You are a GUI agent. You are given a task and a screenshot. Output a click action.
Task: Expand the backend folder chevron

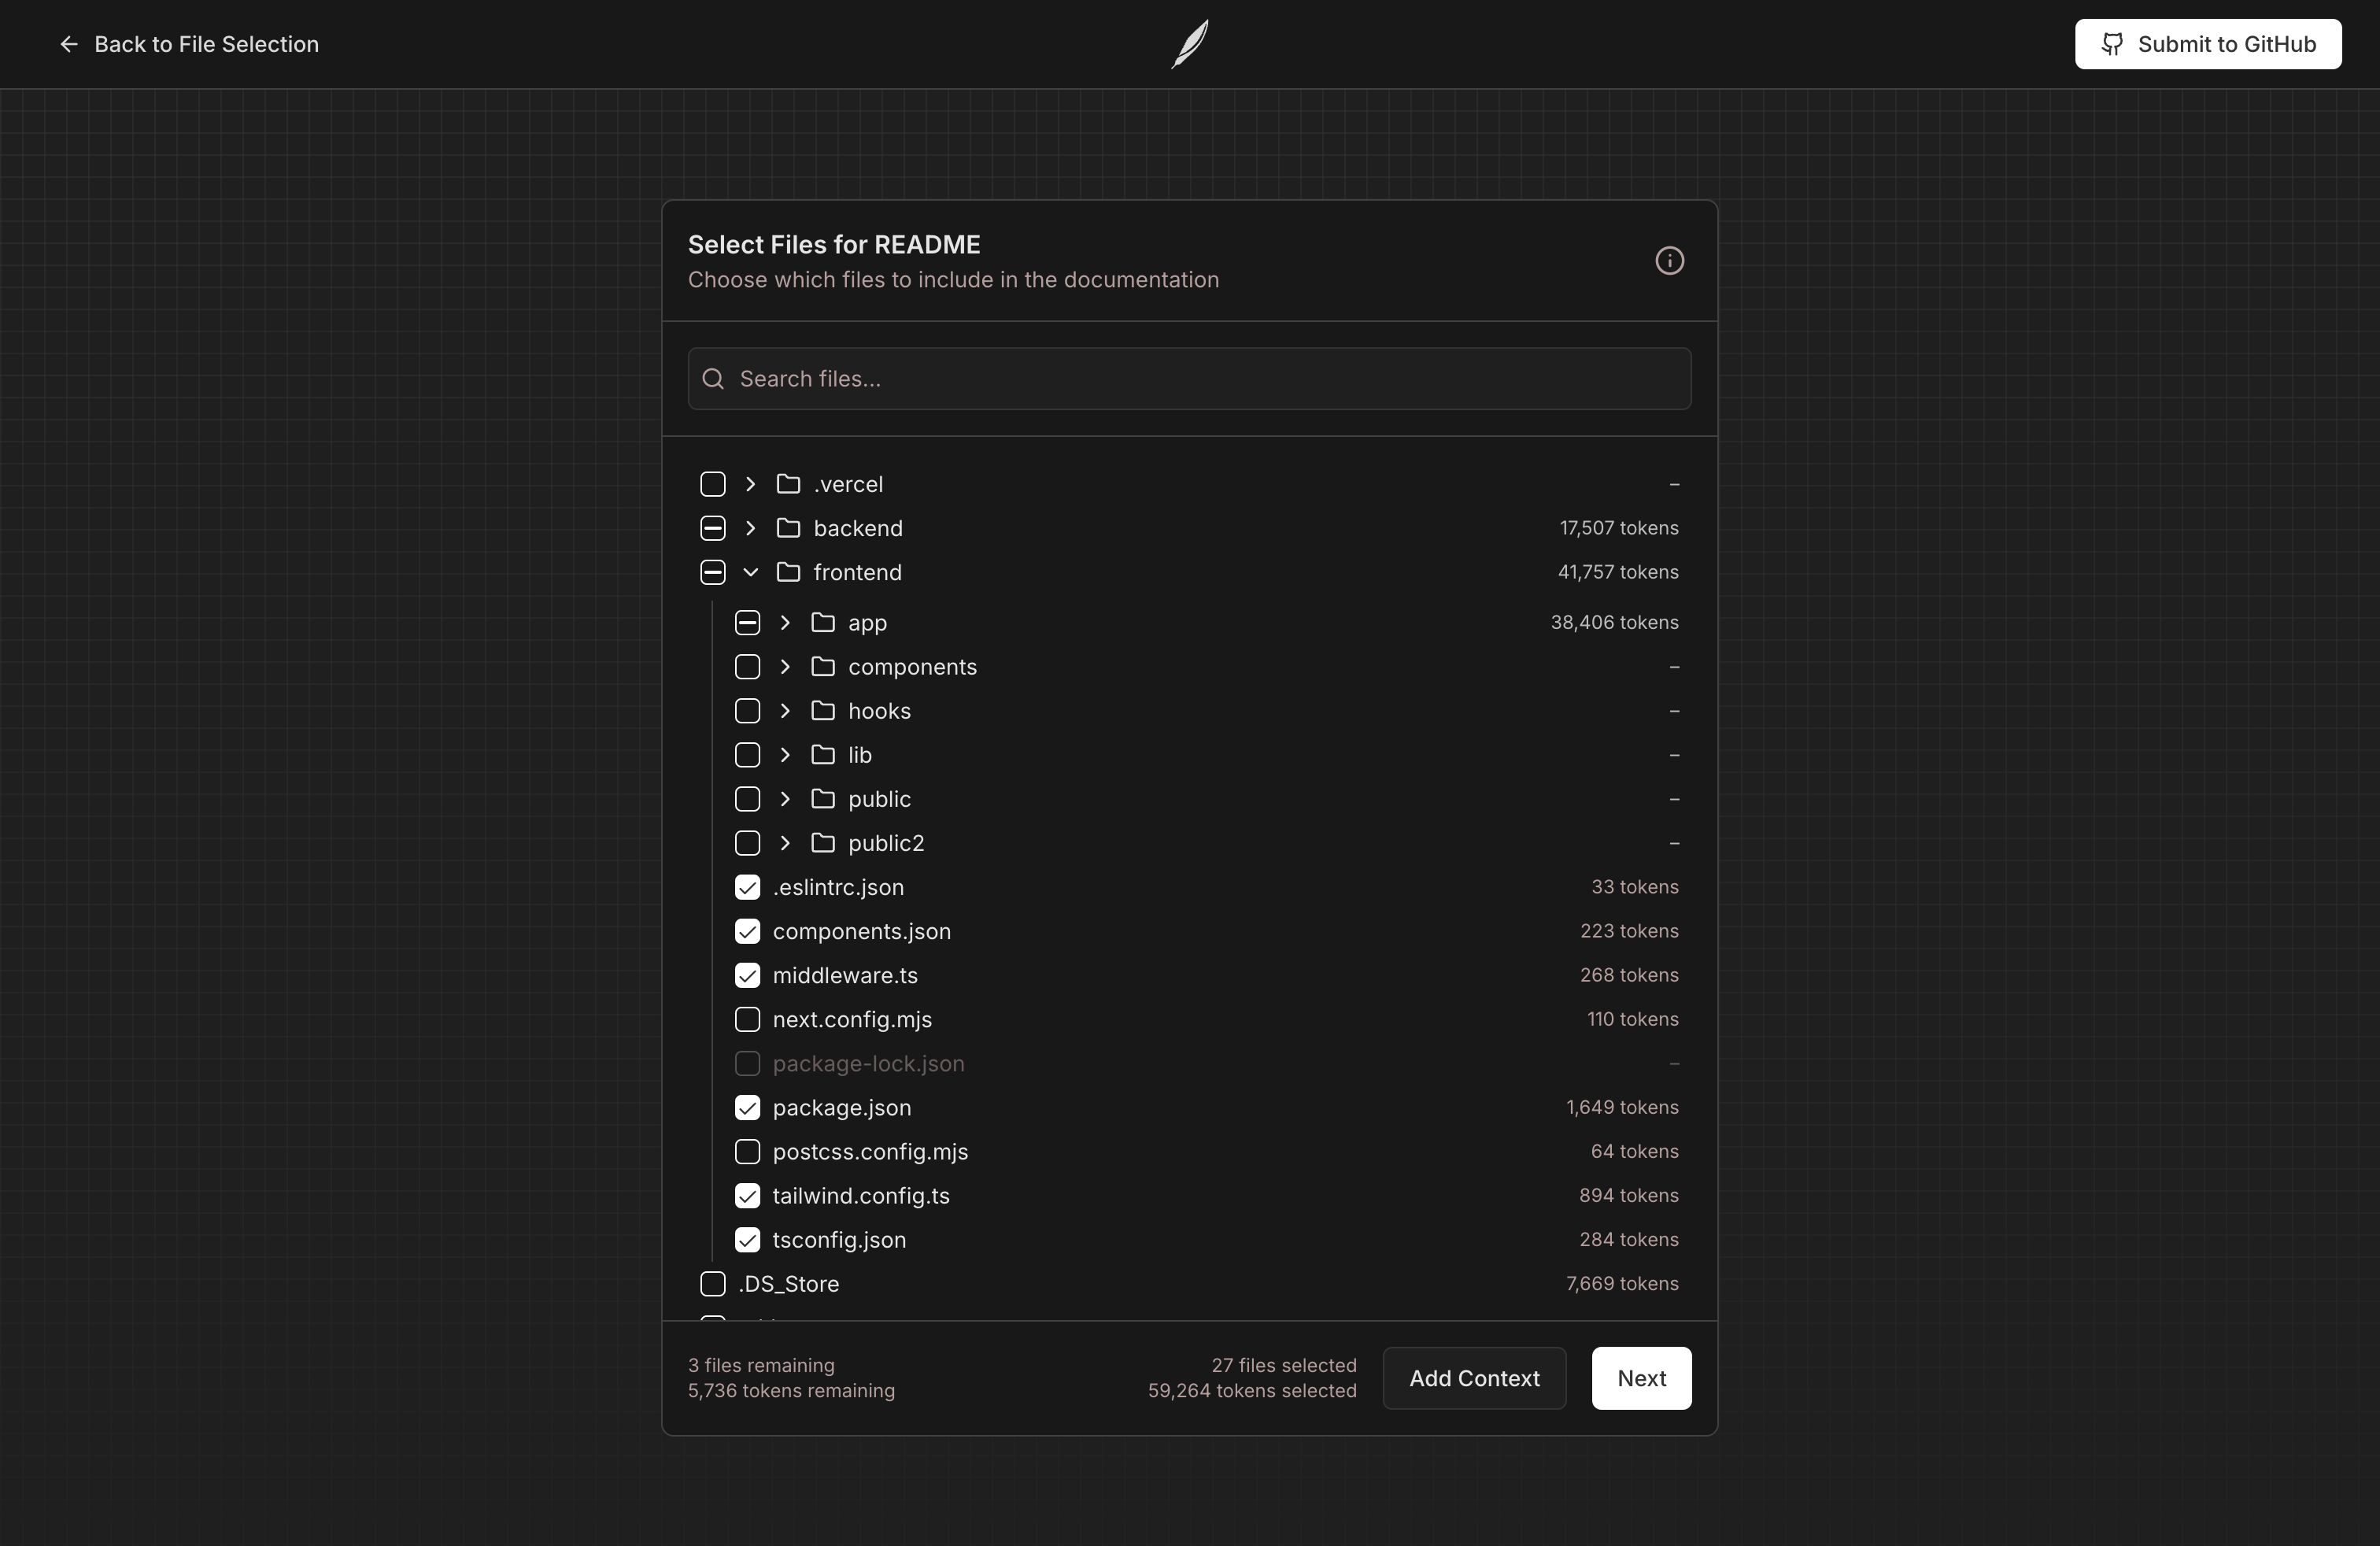pyautogui.click(x=750, y=528)
